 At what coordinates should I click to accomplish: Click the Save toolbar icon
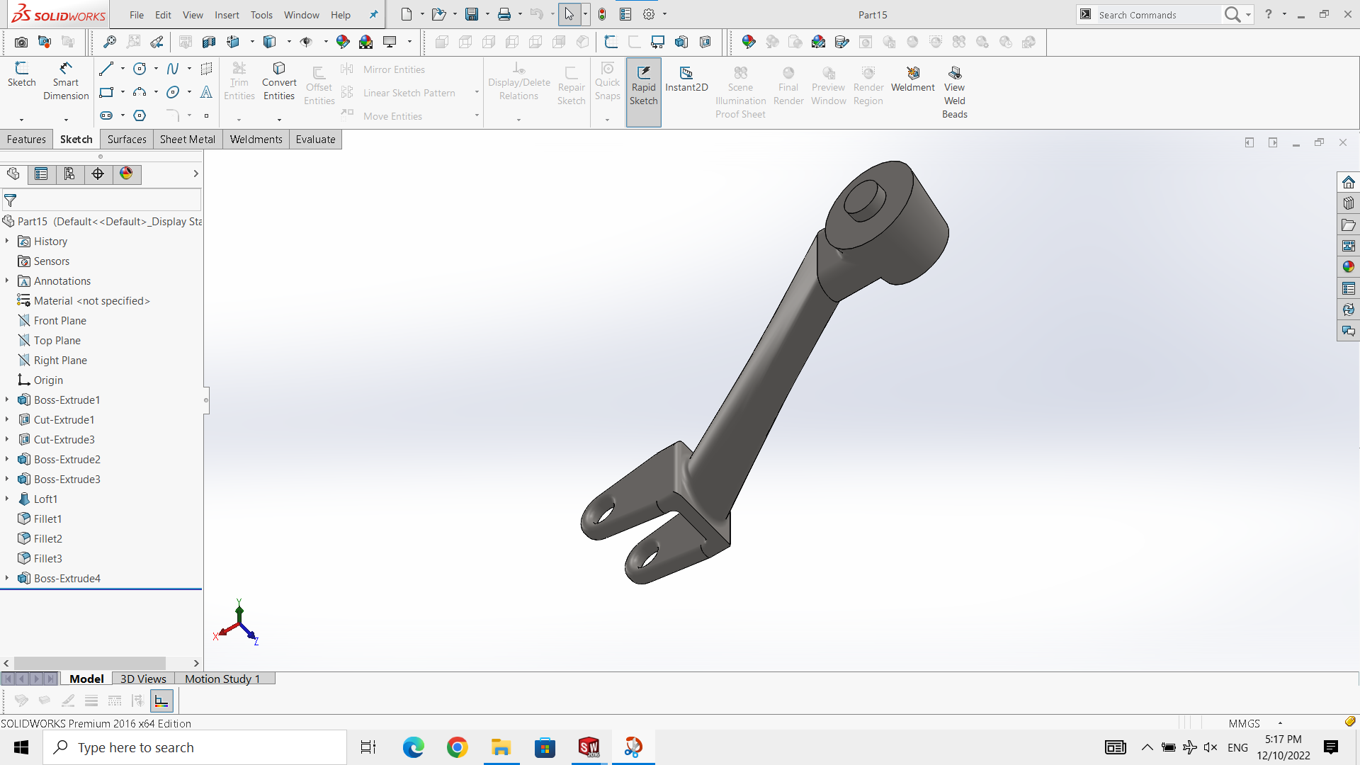coord(472,14)
